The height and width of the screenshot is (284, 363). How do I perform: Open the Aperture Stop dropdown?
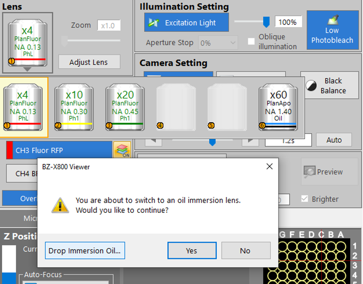(218, 43)
